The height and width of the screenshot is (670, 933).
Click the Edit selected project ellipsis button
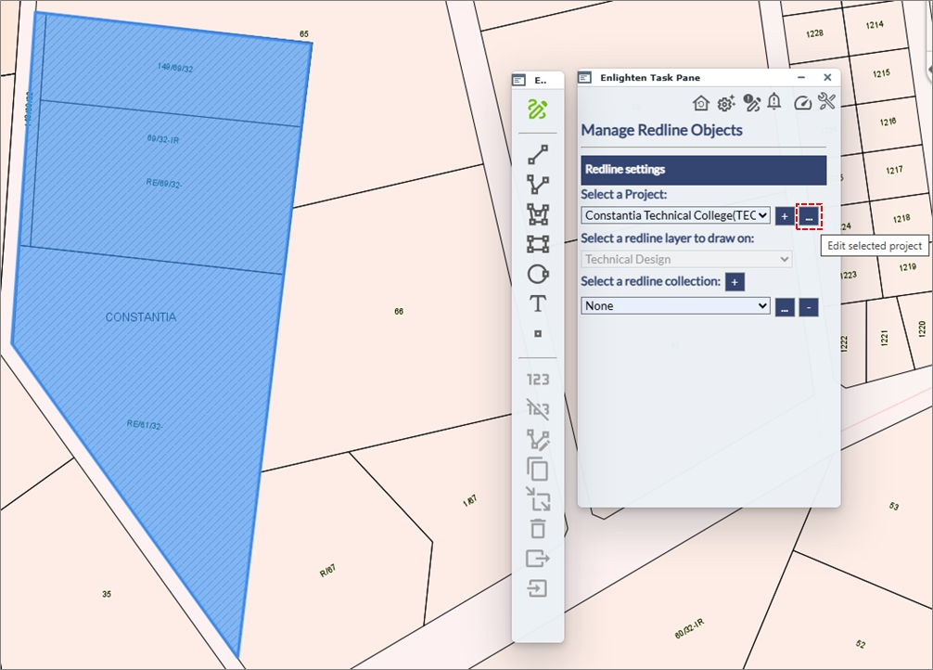coord(810,216)
